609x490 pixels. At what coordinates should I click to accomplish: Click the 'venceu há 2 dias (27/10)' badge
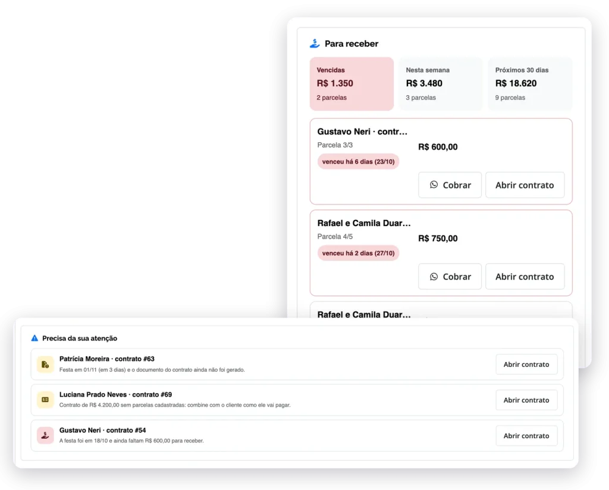358,253
